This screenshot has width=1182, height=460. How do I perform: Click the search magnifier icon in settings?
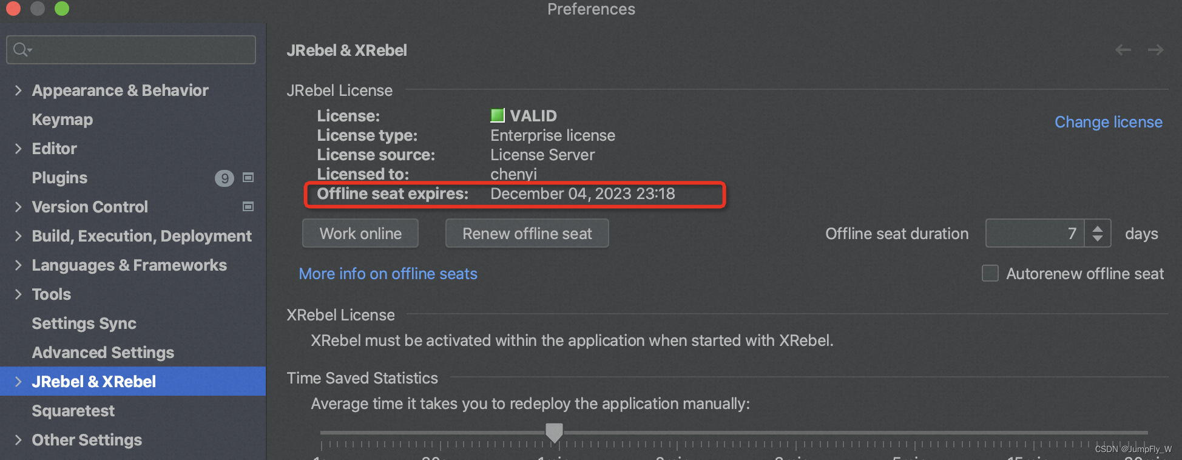pos(22,50)
